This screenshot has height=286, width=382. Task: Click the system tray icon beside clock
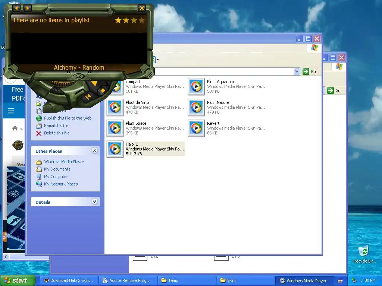354,280
